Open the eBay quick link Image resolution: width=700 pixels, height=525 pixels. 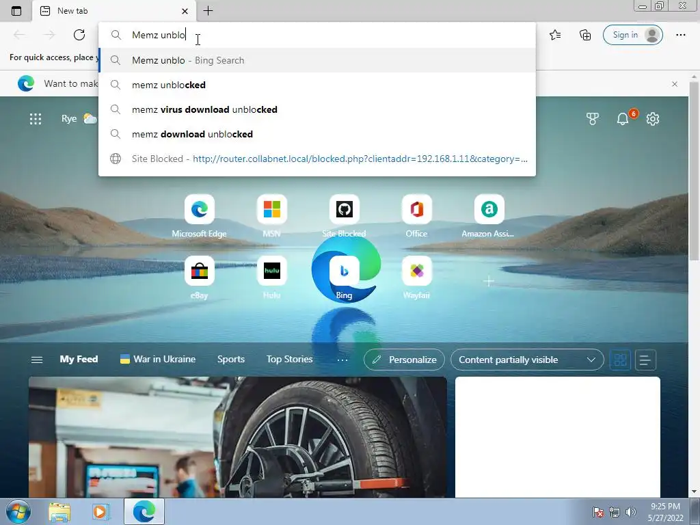click(199, 278)
